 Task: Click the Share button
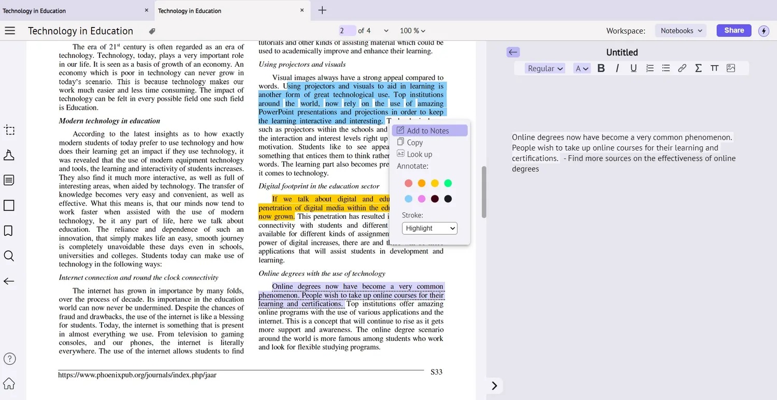733,31
